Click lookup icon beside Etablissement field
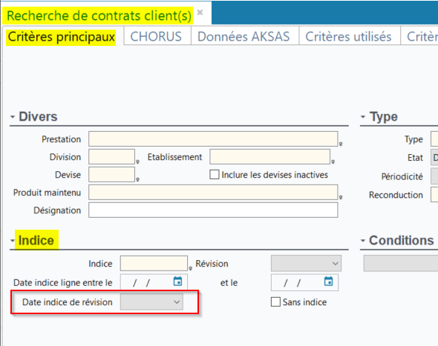438x346 pixels. pos(333,162)
